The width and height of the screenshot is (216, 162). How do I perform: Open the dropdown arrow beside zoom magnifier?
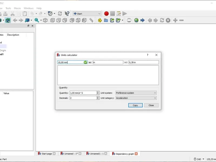click(41, 21)
